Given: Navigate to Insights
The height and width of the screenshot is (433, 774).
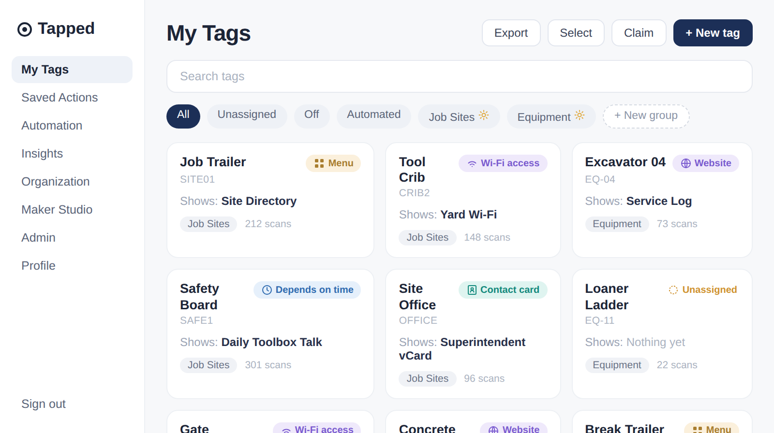Looking at the screenshot, I should pos(72,154).
